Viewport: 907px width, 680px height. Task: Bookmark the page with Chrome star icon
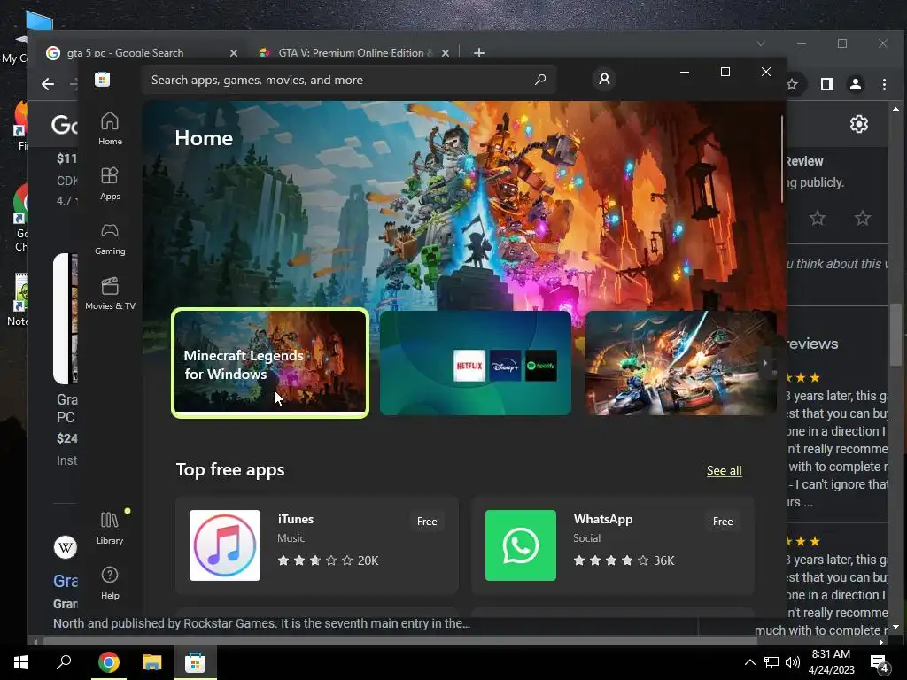pos(793,84)
